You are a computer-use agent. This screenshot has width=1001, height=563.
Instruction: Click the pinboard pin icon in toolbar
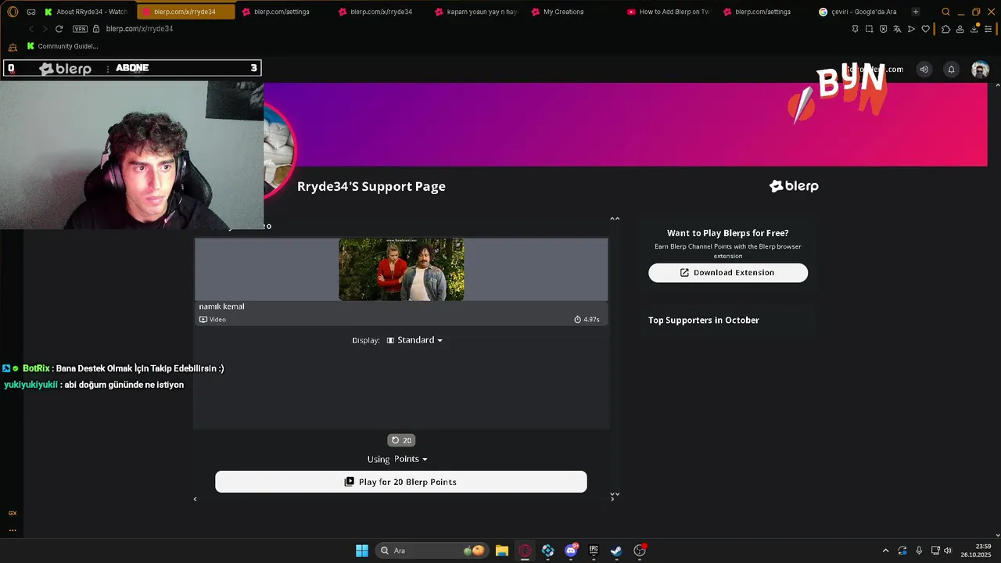[855, 29]
